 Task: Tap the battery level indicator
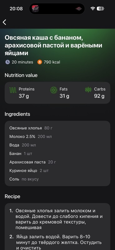[x=101, y=9]
